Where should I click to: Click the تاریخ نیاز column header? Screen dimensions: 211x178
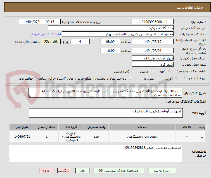point(22,127)
